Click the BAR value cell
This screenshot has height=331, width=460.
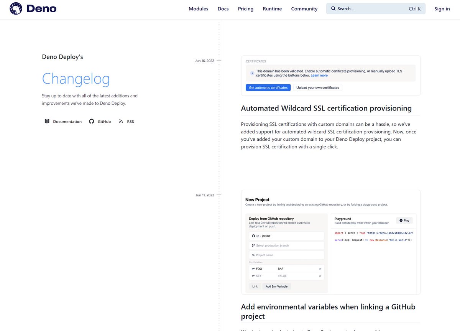pos(281,268)
